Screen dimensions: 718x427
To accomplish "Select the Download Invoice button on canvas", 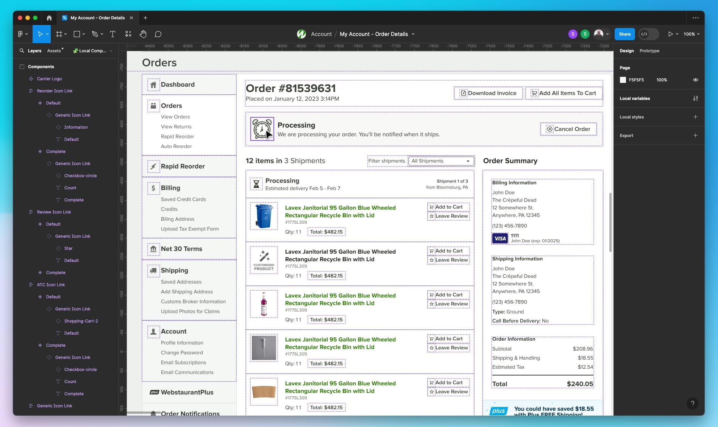I will (488, 93).
